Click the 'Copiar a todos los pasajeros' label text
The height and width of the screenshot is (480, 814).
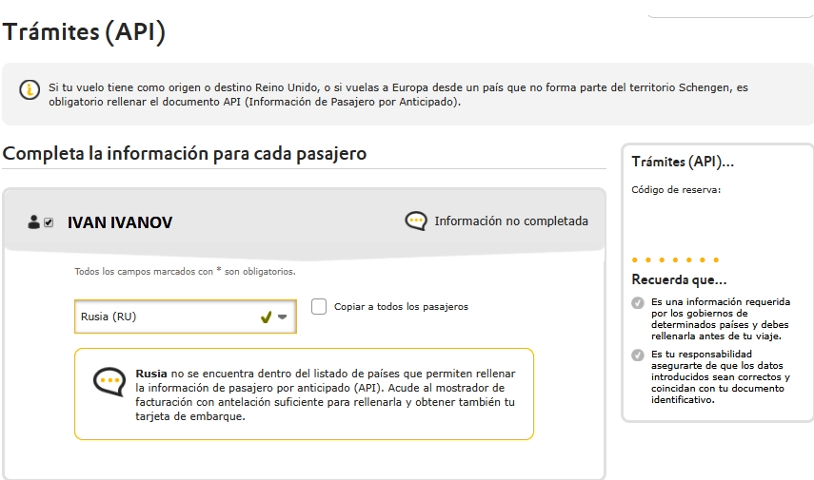(401, 307)
